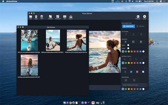Click the Add folder icon in toolbar

[x=31, y=17]
